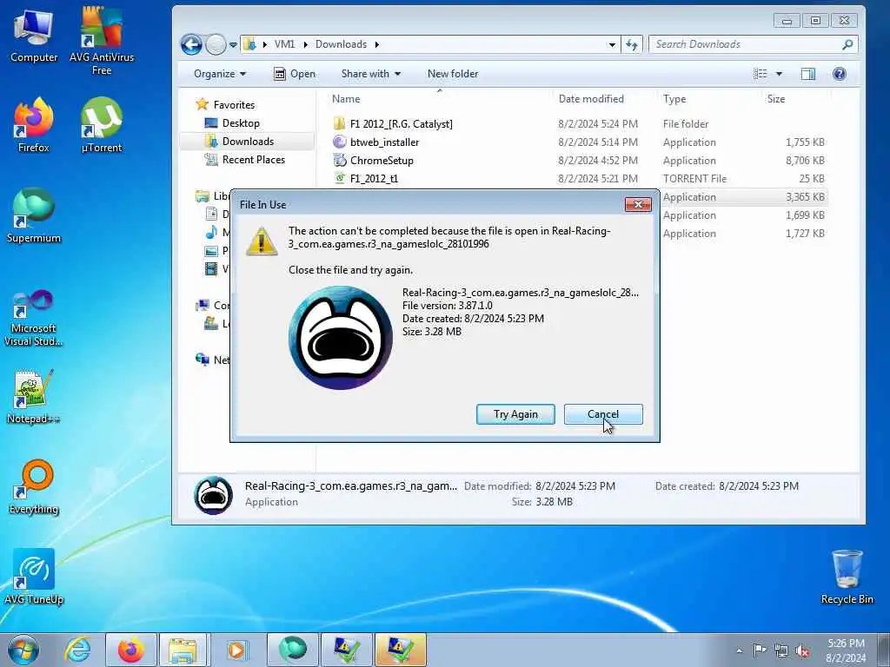Select the F1 2012_[R.G. Catalyst] folder

click(x=402, y=123)
